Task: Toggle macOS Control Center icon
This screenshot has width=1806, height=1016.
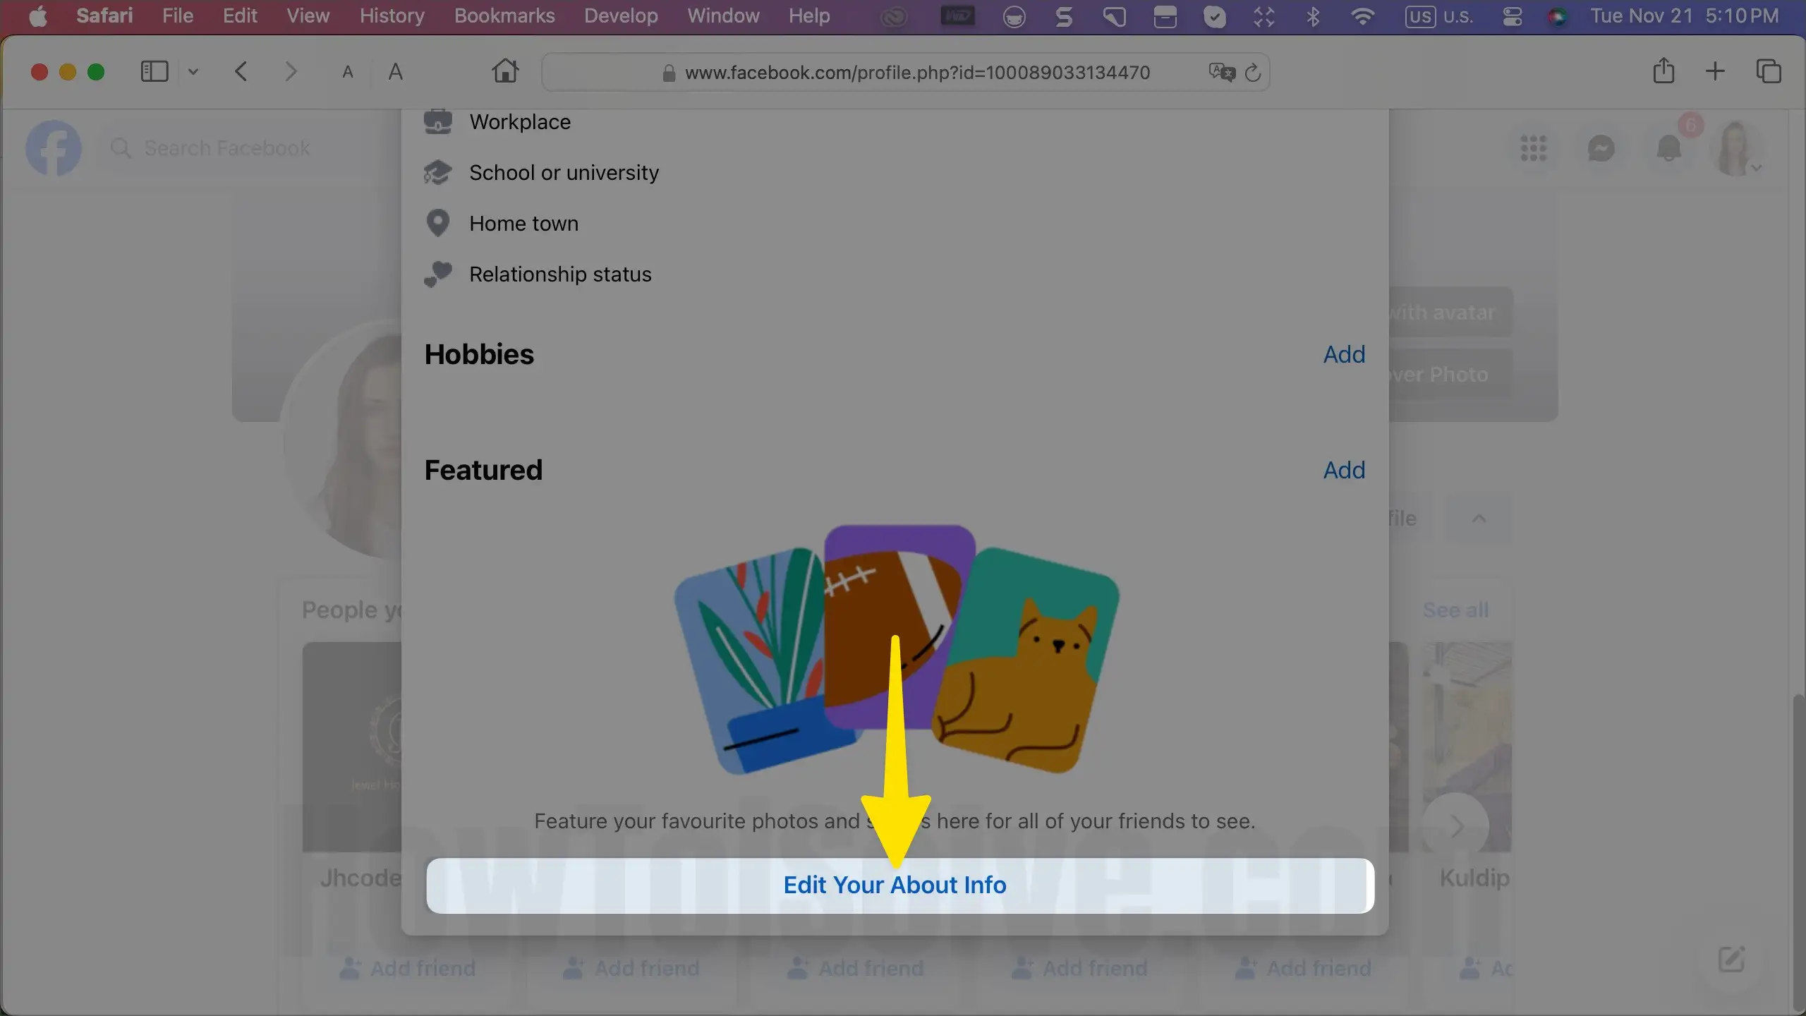Action: click(1512, 16)
